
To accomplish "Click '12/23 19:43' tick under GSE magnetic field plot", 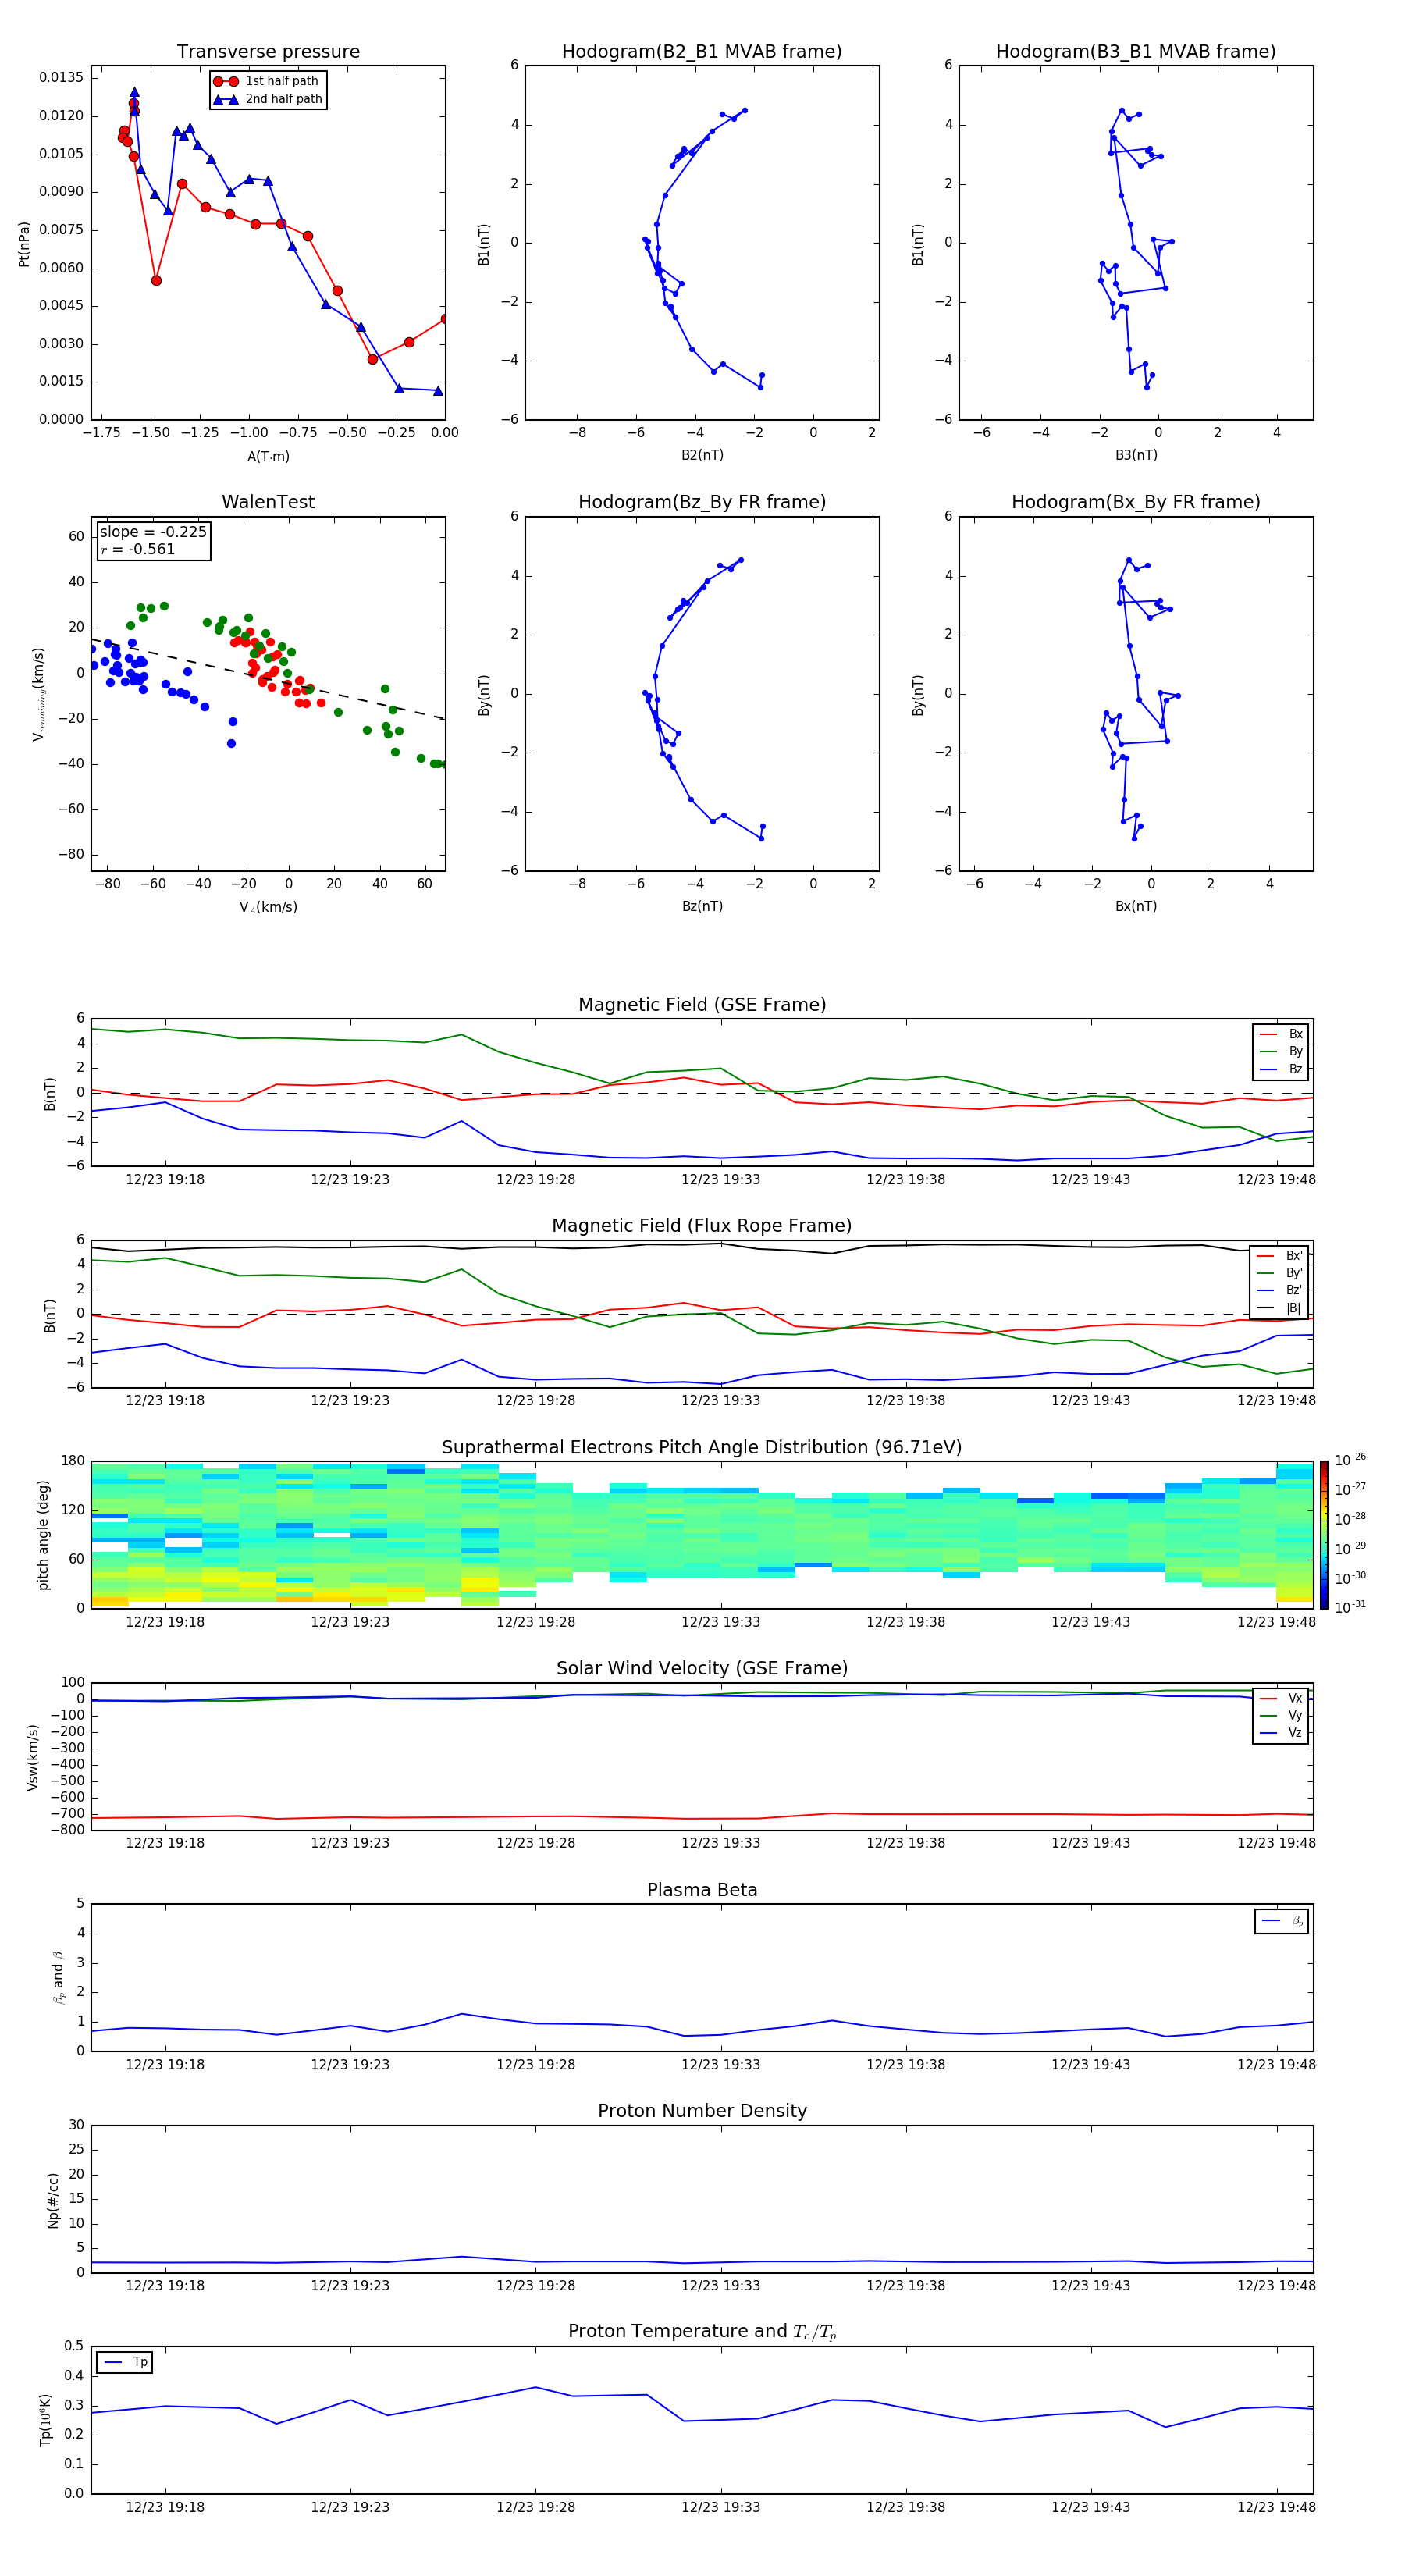I will coord(1091,1180).
